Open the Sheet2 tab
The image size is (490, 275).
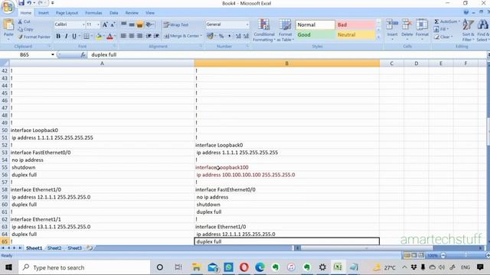click(x=54, y=247)
